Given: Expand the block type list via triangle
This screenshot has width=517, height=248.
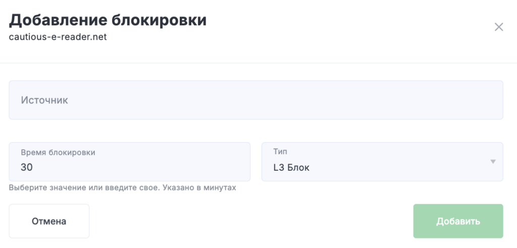Looking at the screenshot, I should pos(492,162).
